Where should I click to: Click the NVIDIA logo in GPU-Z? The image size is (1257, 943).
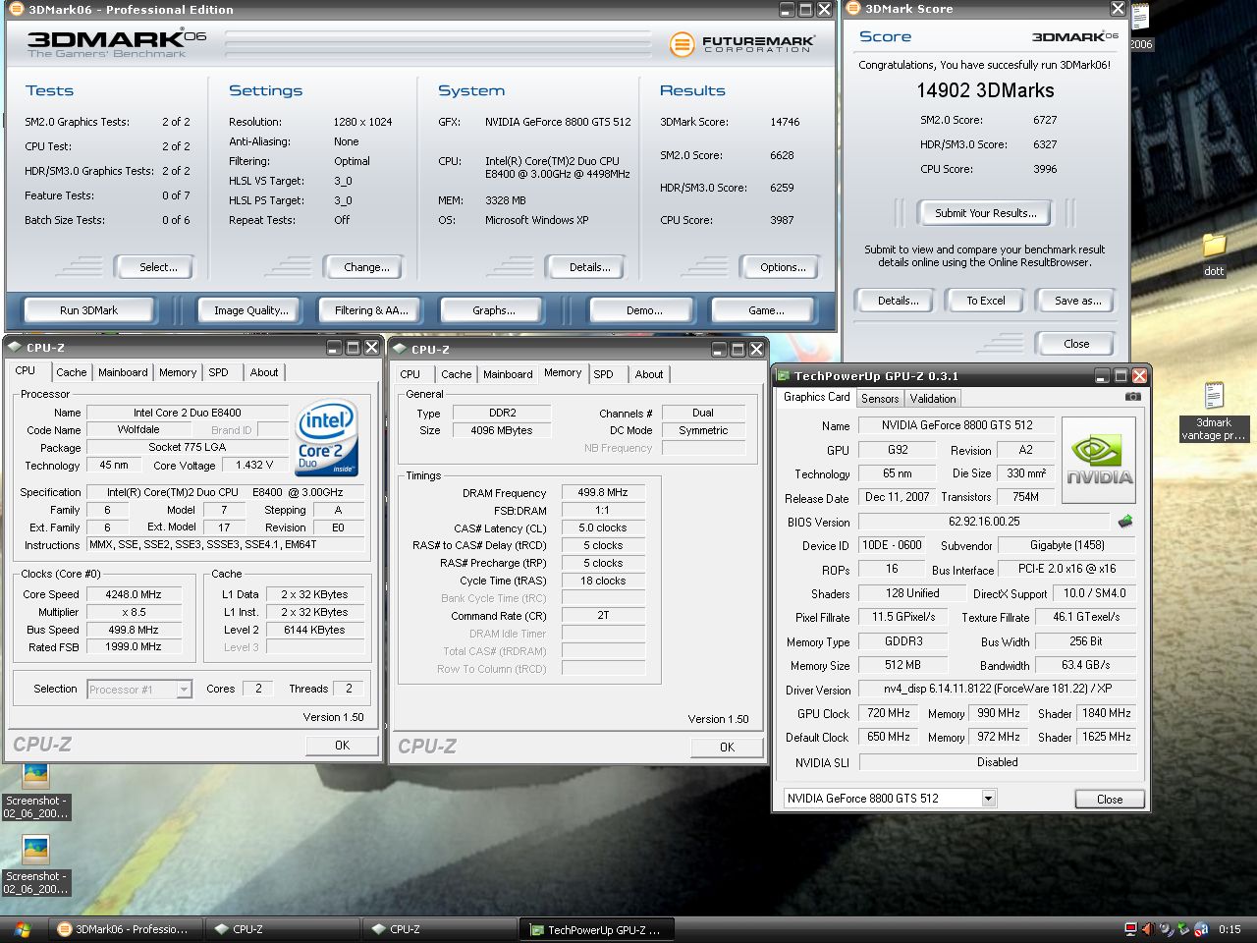[x=1099, y=460]
